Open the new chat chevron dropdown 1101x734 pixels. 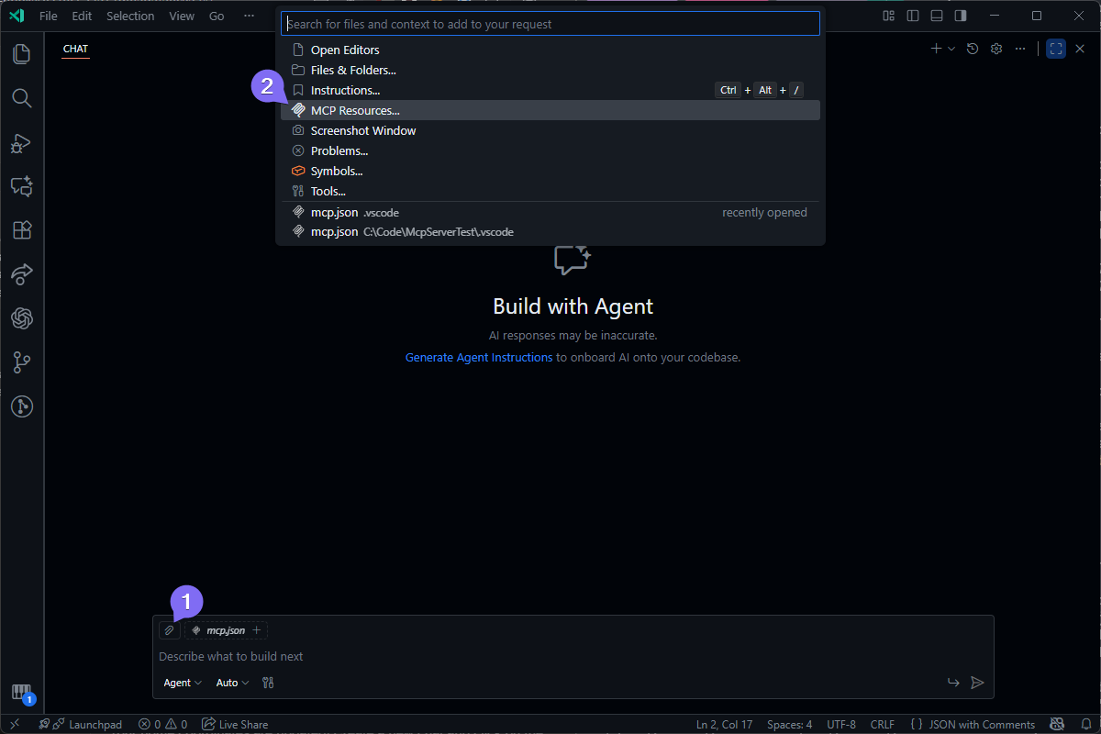[x=951, y=48]
